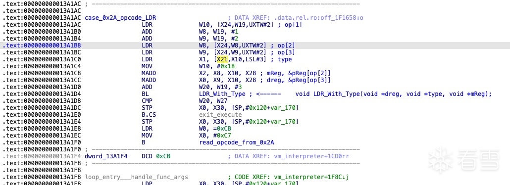Screen dimensions: 510x185
Task: Click address .text:000000000013A1E4
Action: (x=42, y=122)
